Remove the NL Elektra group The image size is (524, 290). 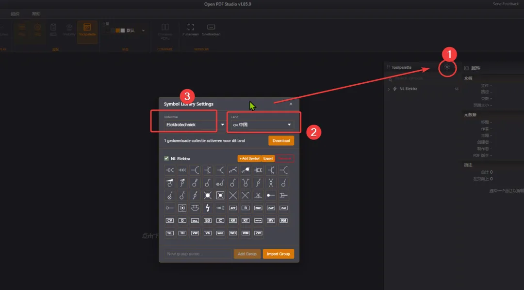click(285, 158)
